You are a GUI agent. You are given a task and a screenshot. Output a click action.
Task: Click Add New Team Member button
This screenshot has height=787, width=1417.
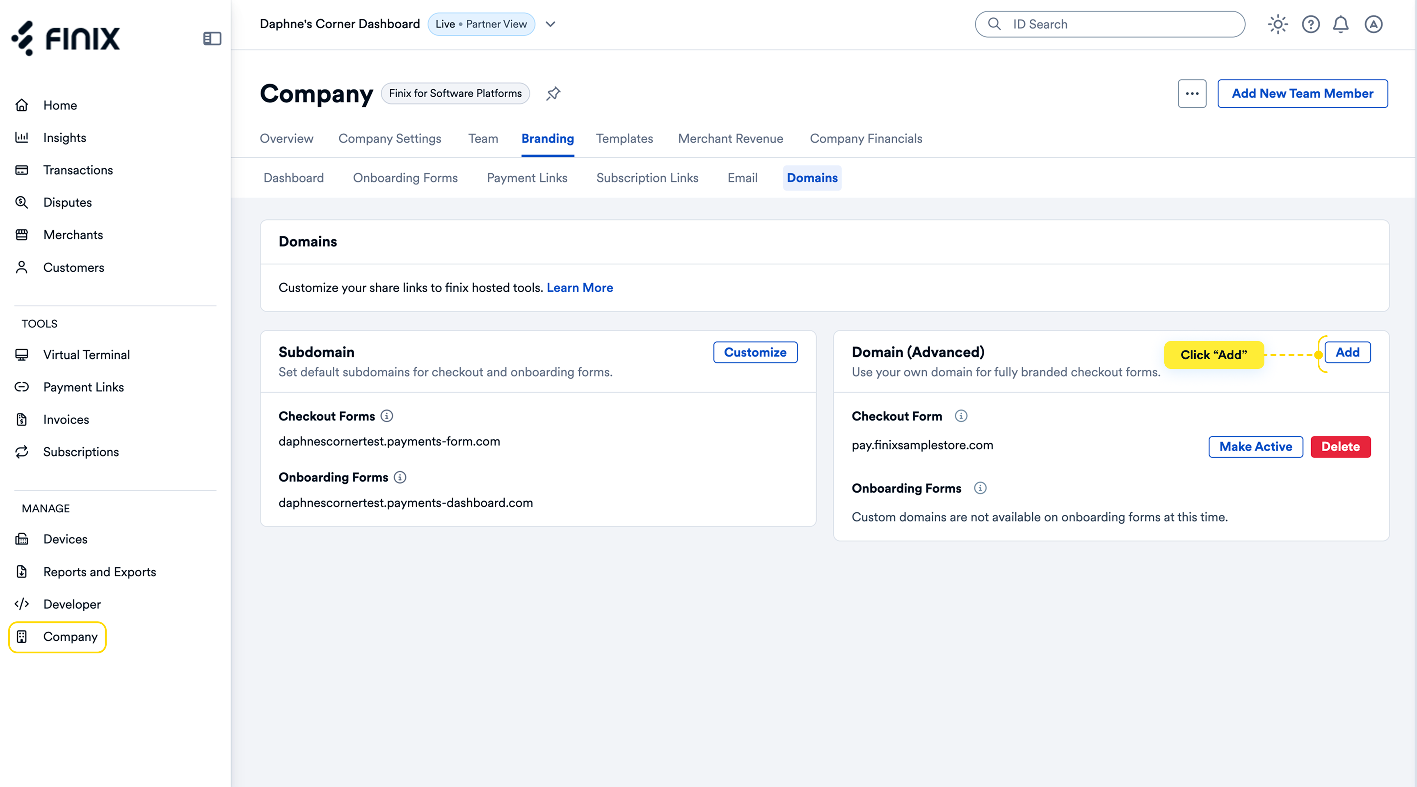click(x=1303, y=93)
